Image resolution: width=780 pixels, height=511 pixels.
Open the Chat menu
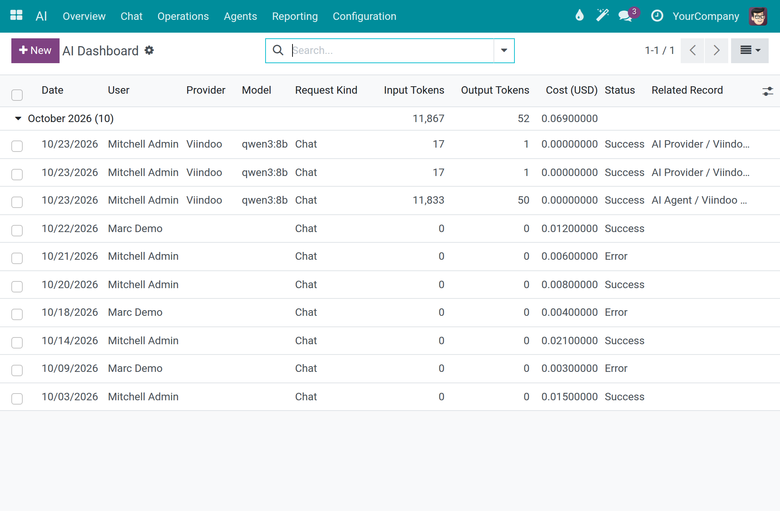pyautogui.click(x=132, y=16)
